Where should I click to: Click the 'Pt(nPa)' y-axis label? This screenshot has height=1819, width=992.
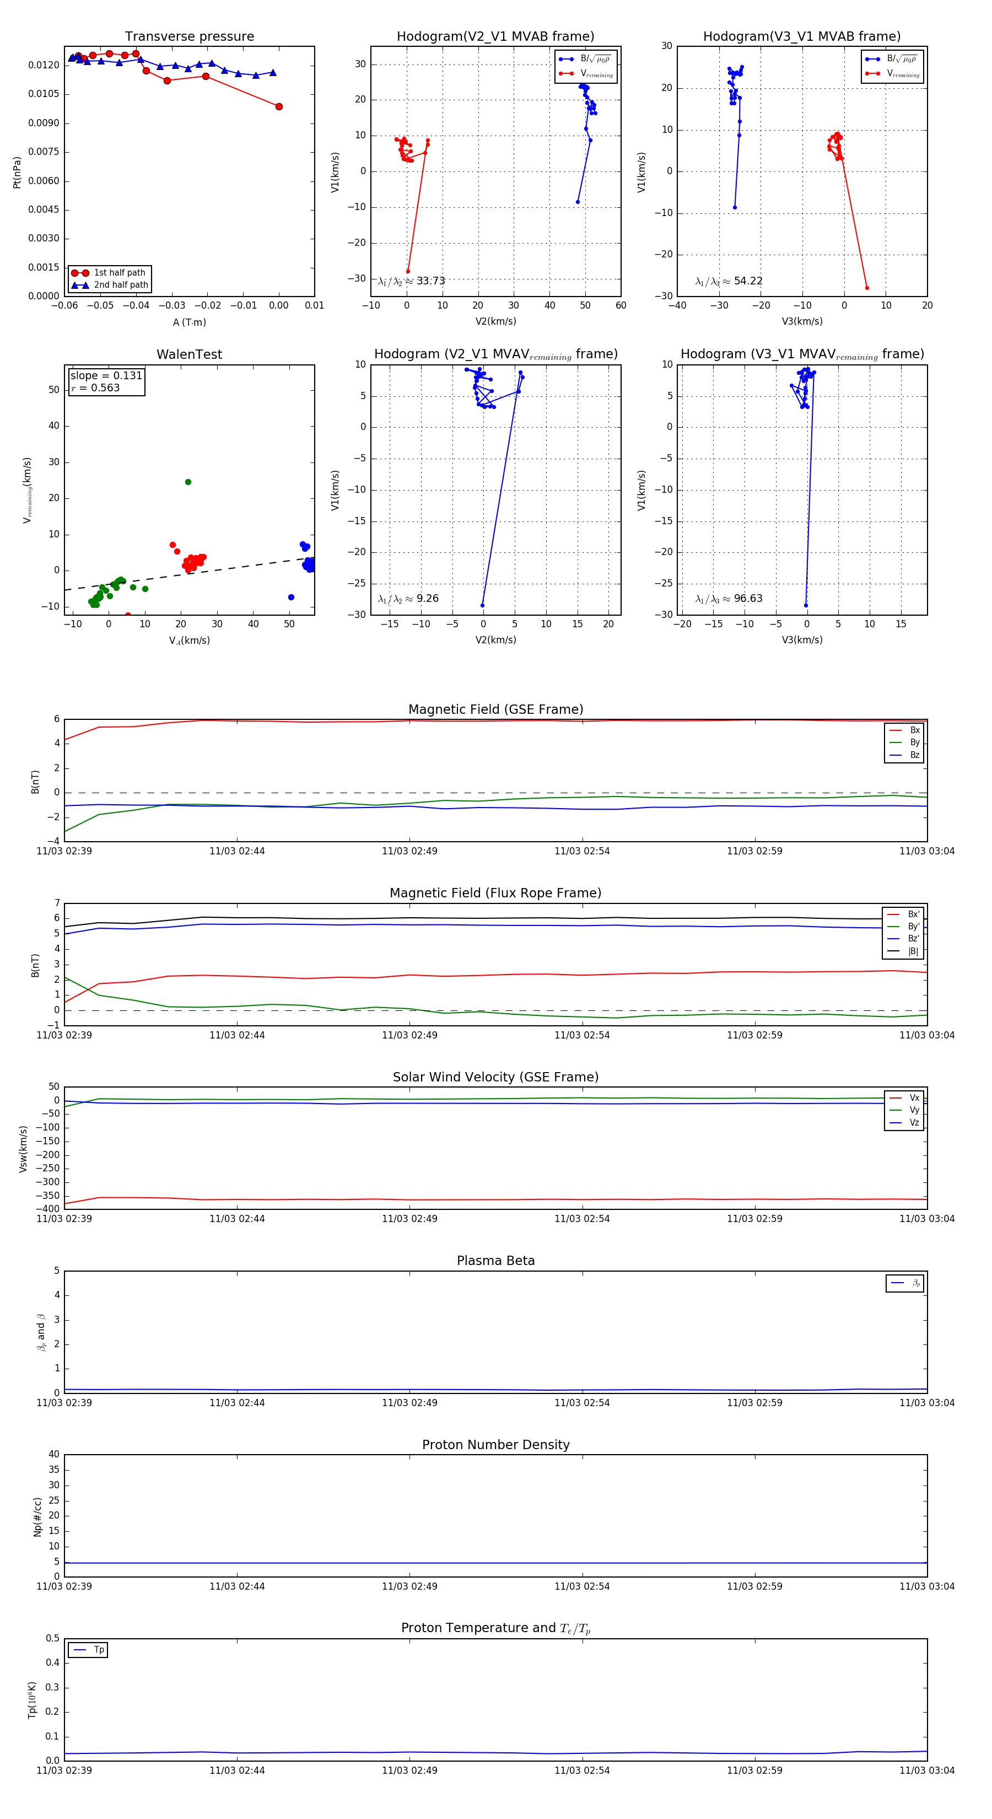coord(17,173)
